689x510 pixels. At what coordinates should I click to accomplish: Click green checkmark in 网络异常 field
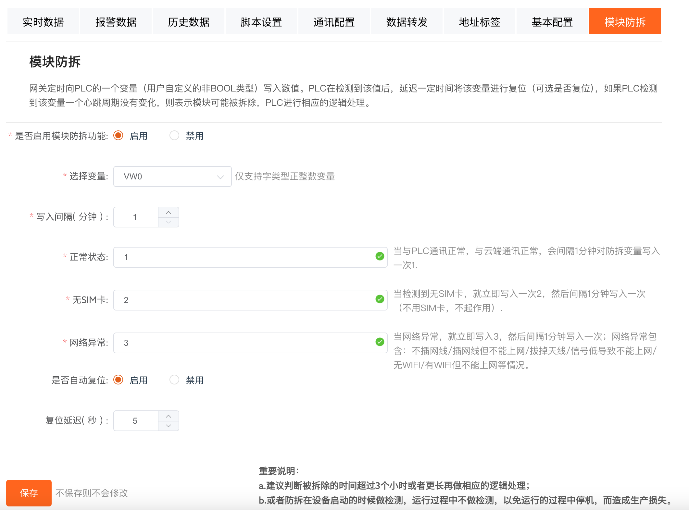pyautogui.click(x=380, y=342)
